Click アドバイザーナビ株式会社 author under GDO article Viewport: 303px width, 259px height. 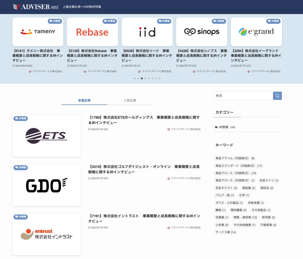(184, 178)
